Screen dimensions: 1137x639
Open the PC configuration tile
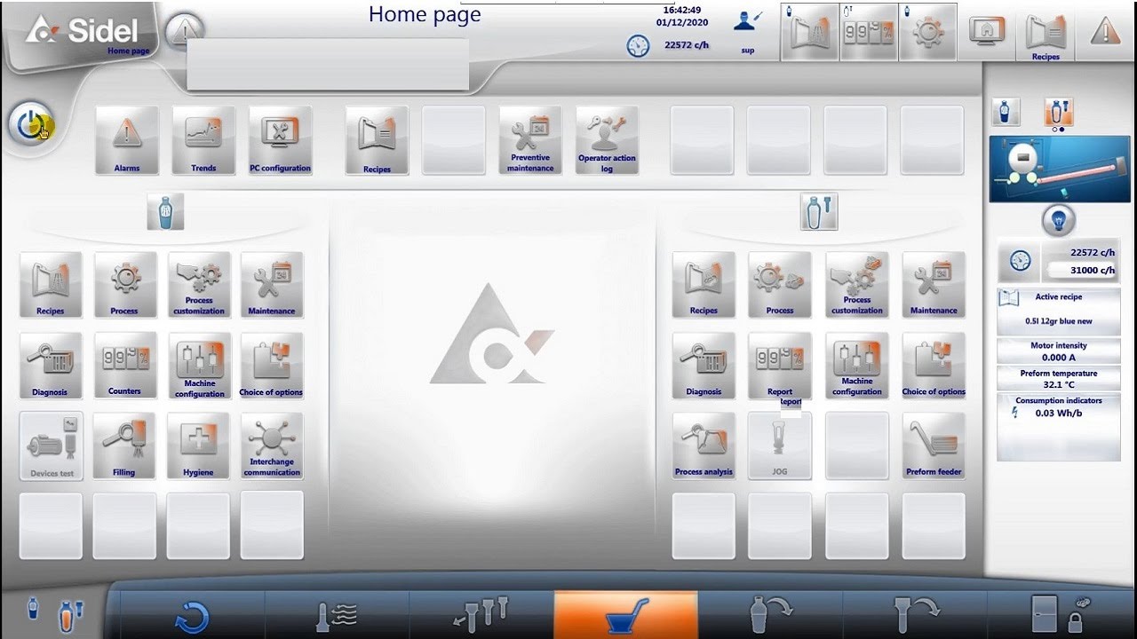click(x=280, y=140)
